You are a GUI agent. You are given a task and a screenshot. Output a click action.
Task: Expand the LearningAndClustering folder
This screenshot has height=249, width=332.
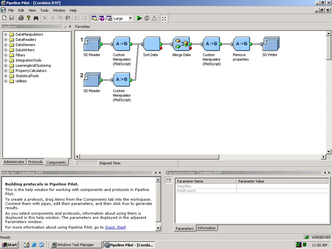pos(6,65)
